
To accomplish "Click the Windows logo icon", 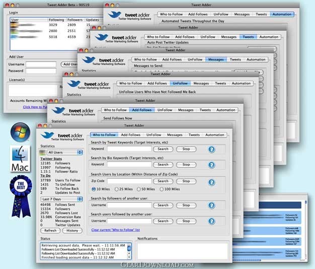I will 21,132.
